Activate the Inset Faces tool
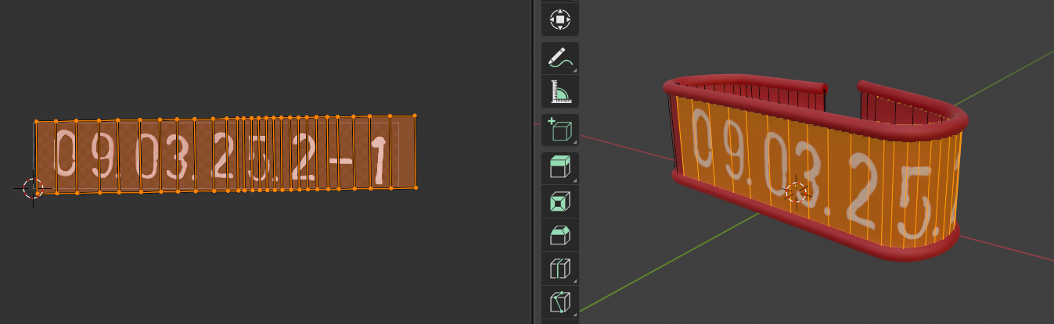 [559, 201]
